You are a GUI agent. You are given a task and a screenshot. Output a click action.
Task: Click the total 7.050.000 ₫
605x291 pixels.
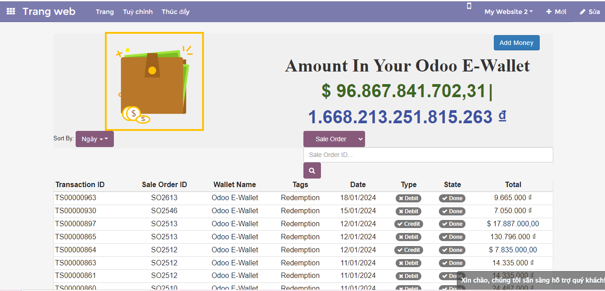513,210
